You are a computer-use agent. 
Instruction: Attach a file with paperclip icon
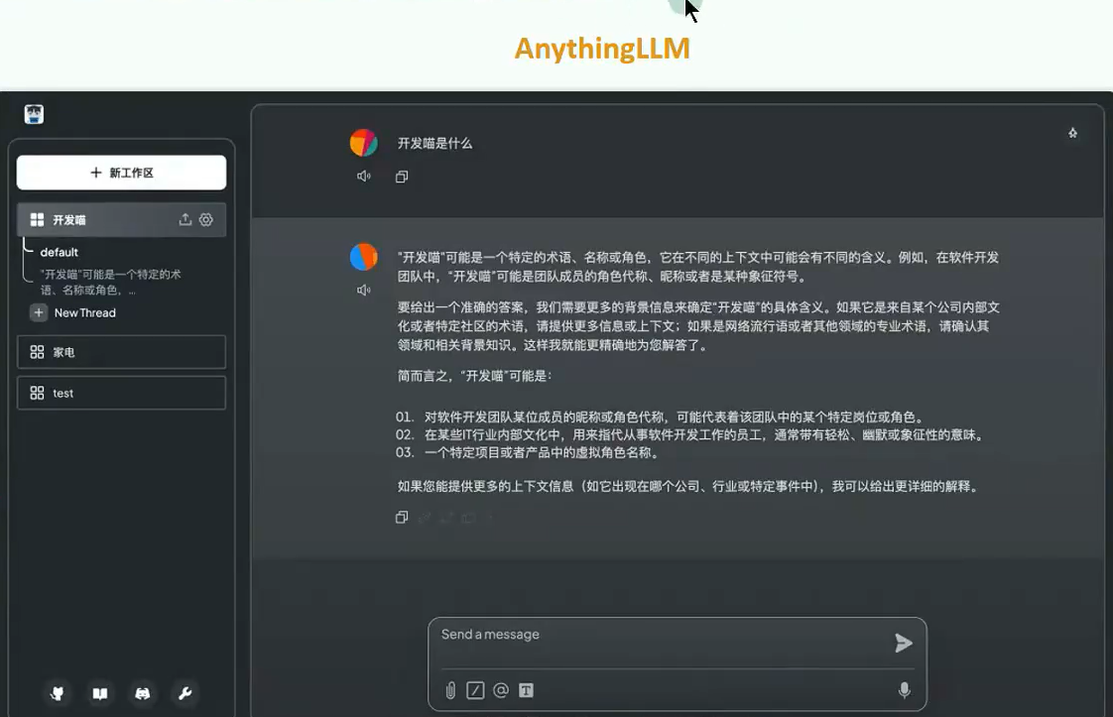click(450, 690)
